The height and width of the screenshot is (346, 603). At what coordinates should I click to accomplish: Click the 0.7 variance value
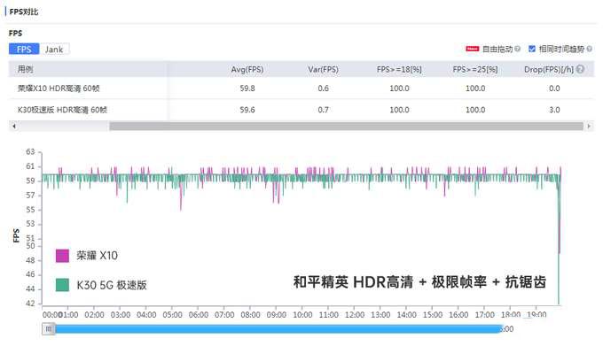[x=323, y=110]
